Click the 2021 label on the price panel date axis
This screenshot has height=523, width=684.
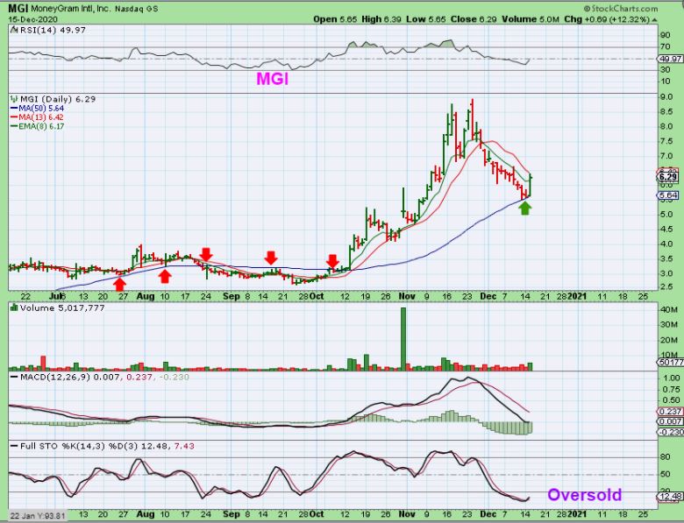(x=577, y=296)
